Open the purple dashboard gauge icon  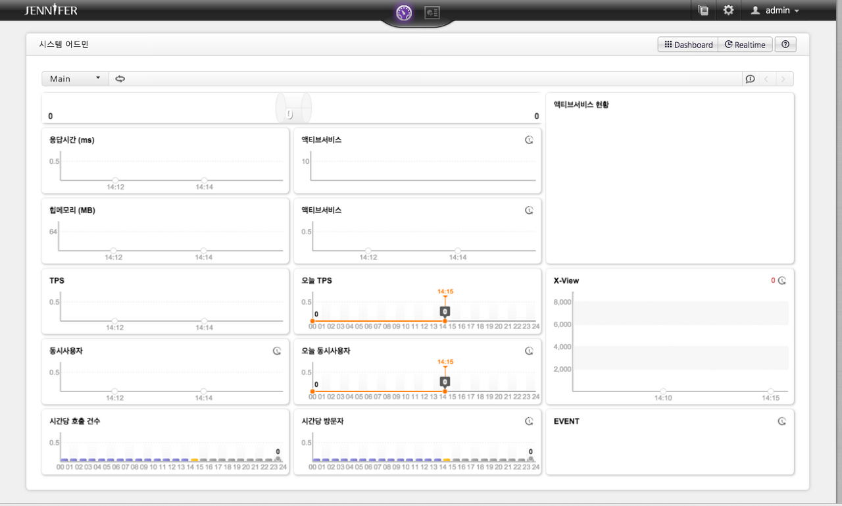tap(404, 13)
